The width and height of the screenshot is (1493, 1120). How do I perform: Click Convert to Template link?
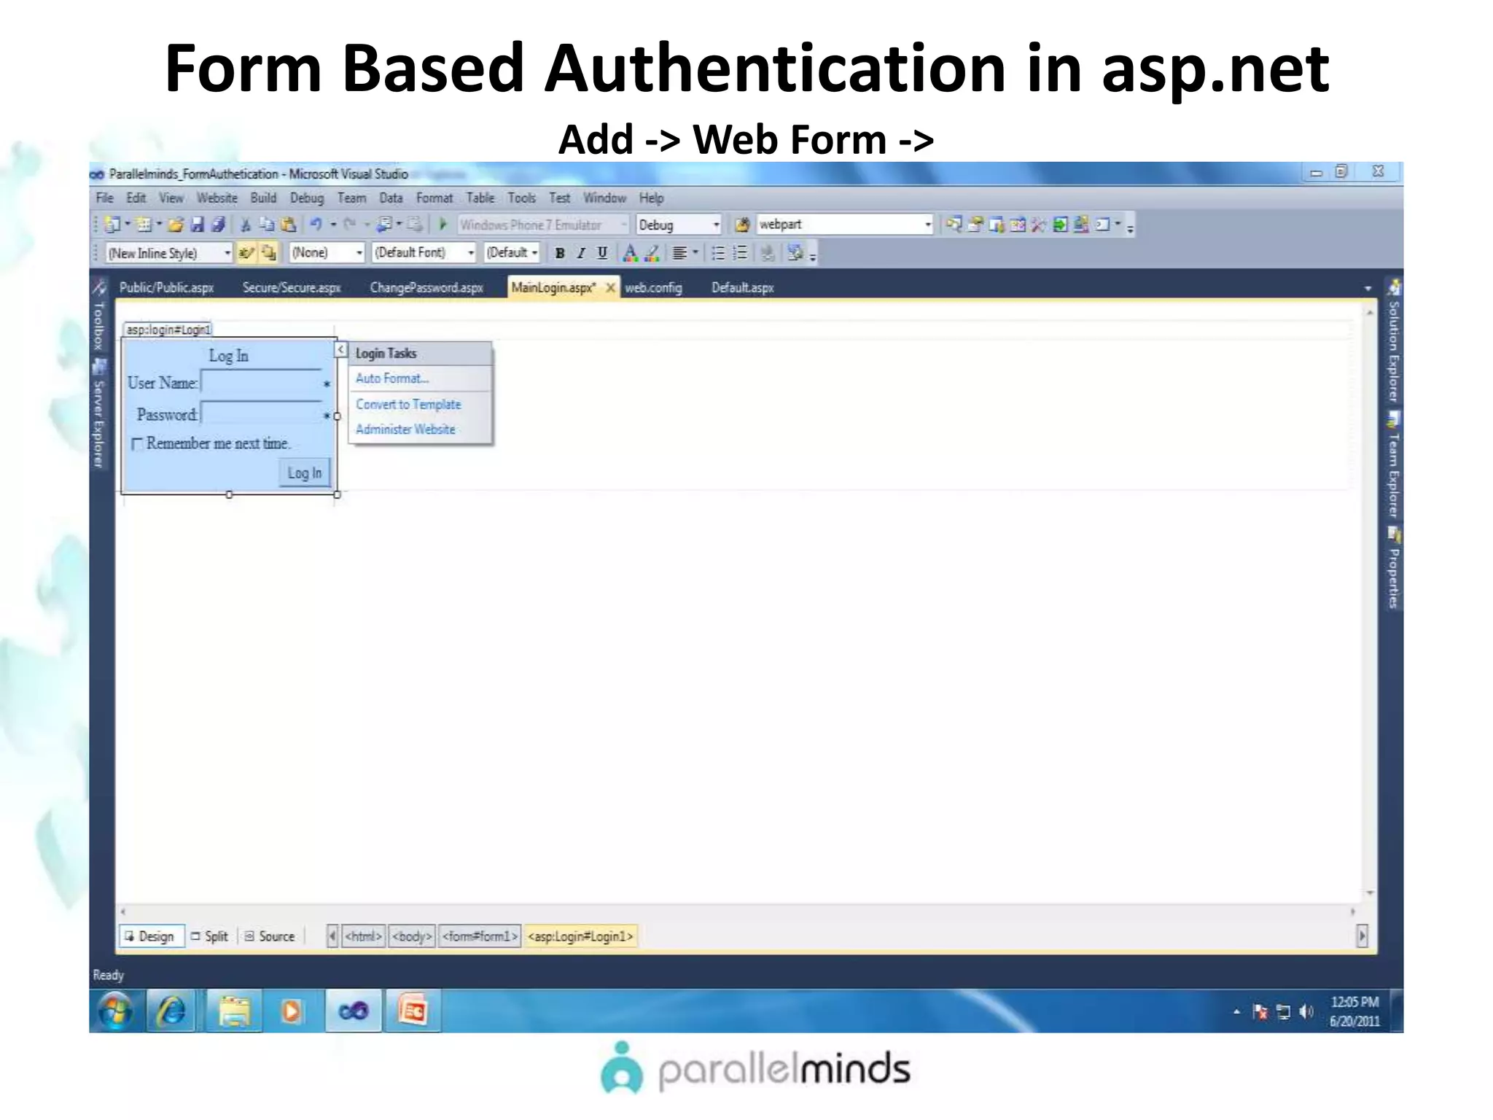coord(408,404)
